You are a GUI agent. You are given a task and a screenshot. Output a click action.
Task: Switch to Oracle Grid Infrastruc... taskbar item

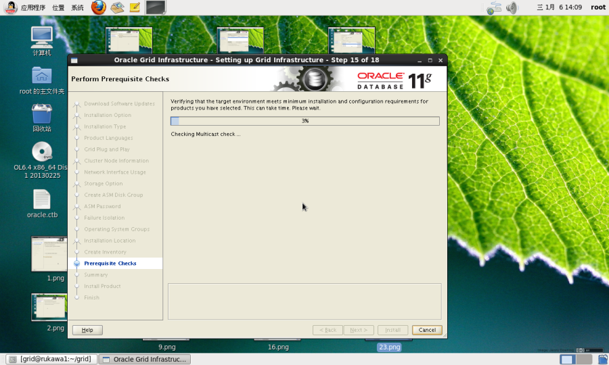[x=145, y=359]
